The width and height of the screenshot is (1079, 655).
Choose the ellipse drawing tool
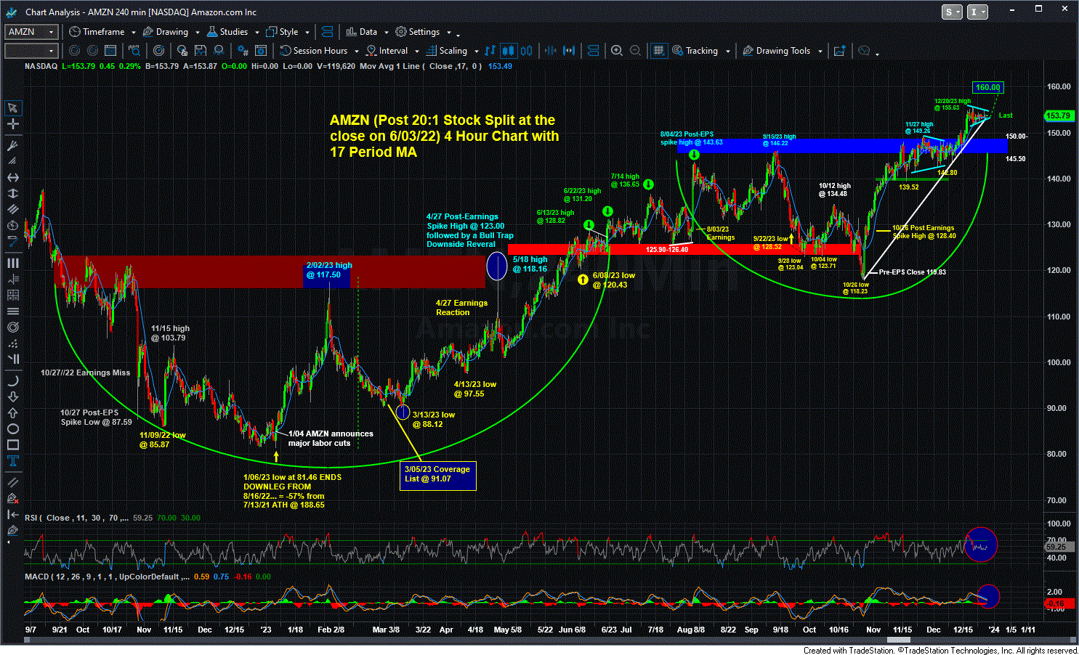point(12,429)
